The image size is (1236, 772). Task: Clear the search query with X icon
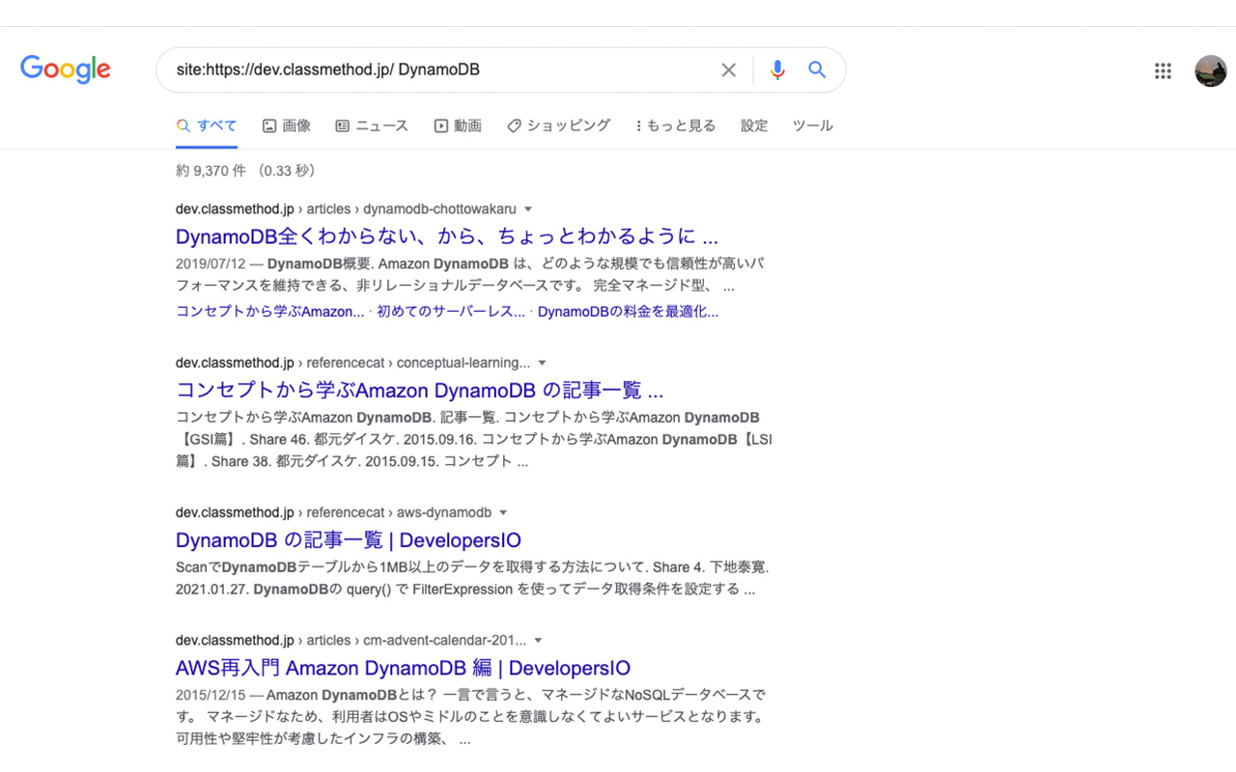click(729, 69)
